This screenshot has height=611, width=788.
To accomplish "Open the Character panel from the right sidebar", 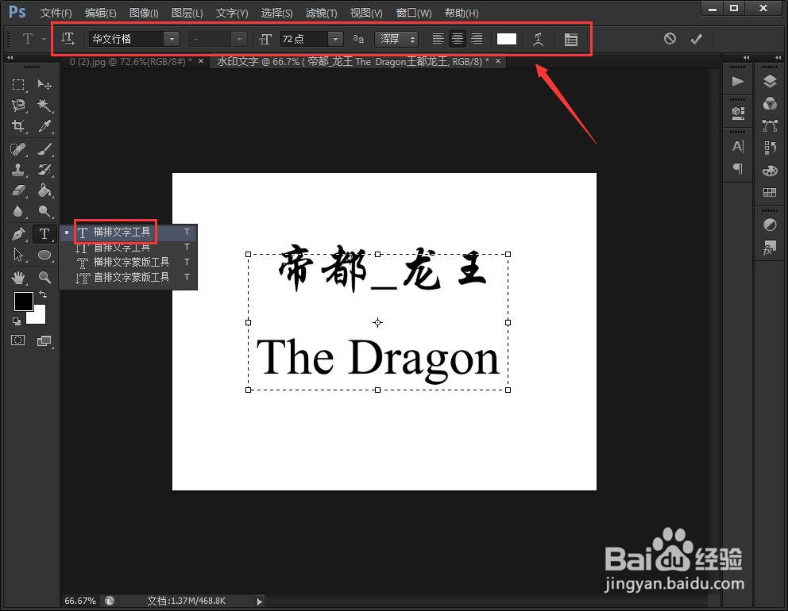I will point(737,148).
